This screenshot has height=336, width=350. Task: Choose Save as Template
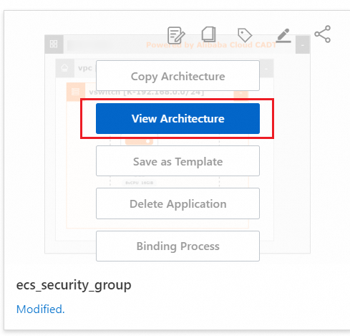[x=178, y=161]
